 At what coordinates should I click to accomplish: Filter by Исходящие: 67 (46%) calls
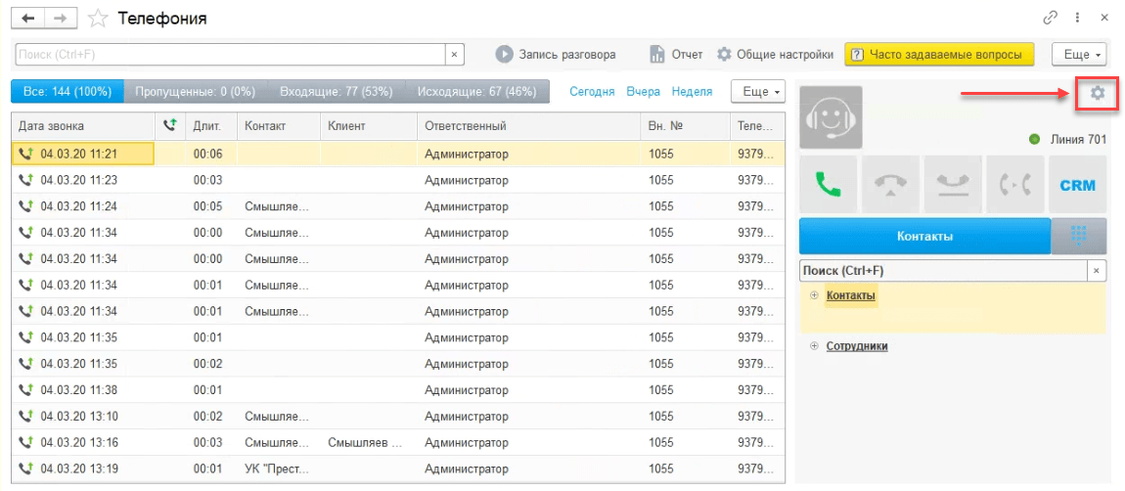(x=477, y=92)
